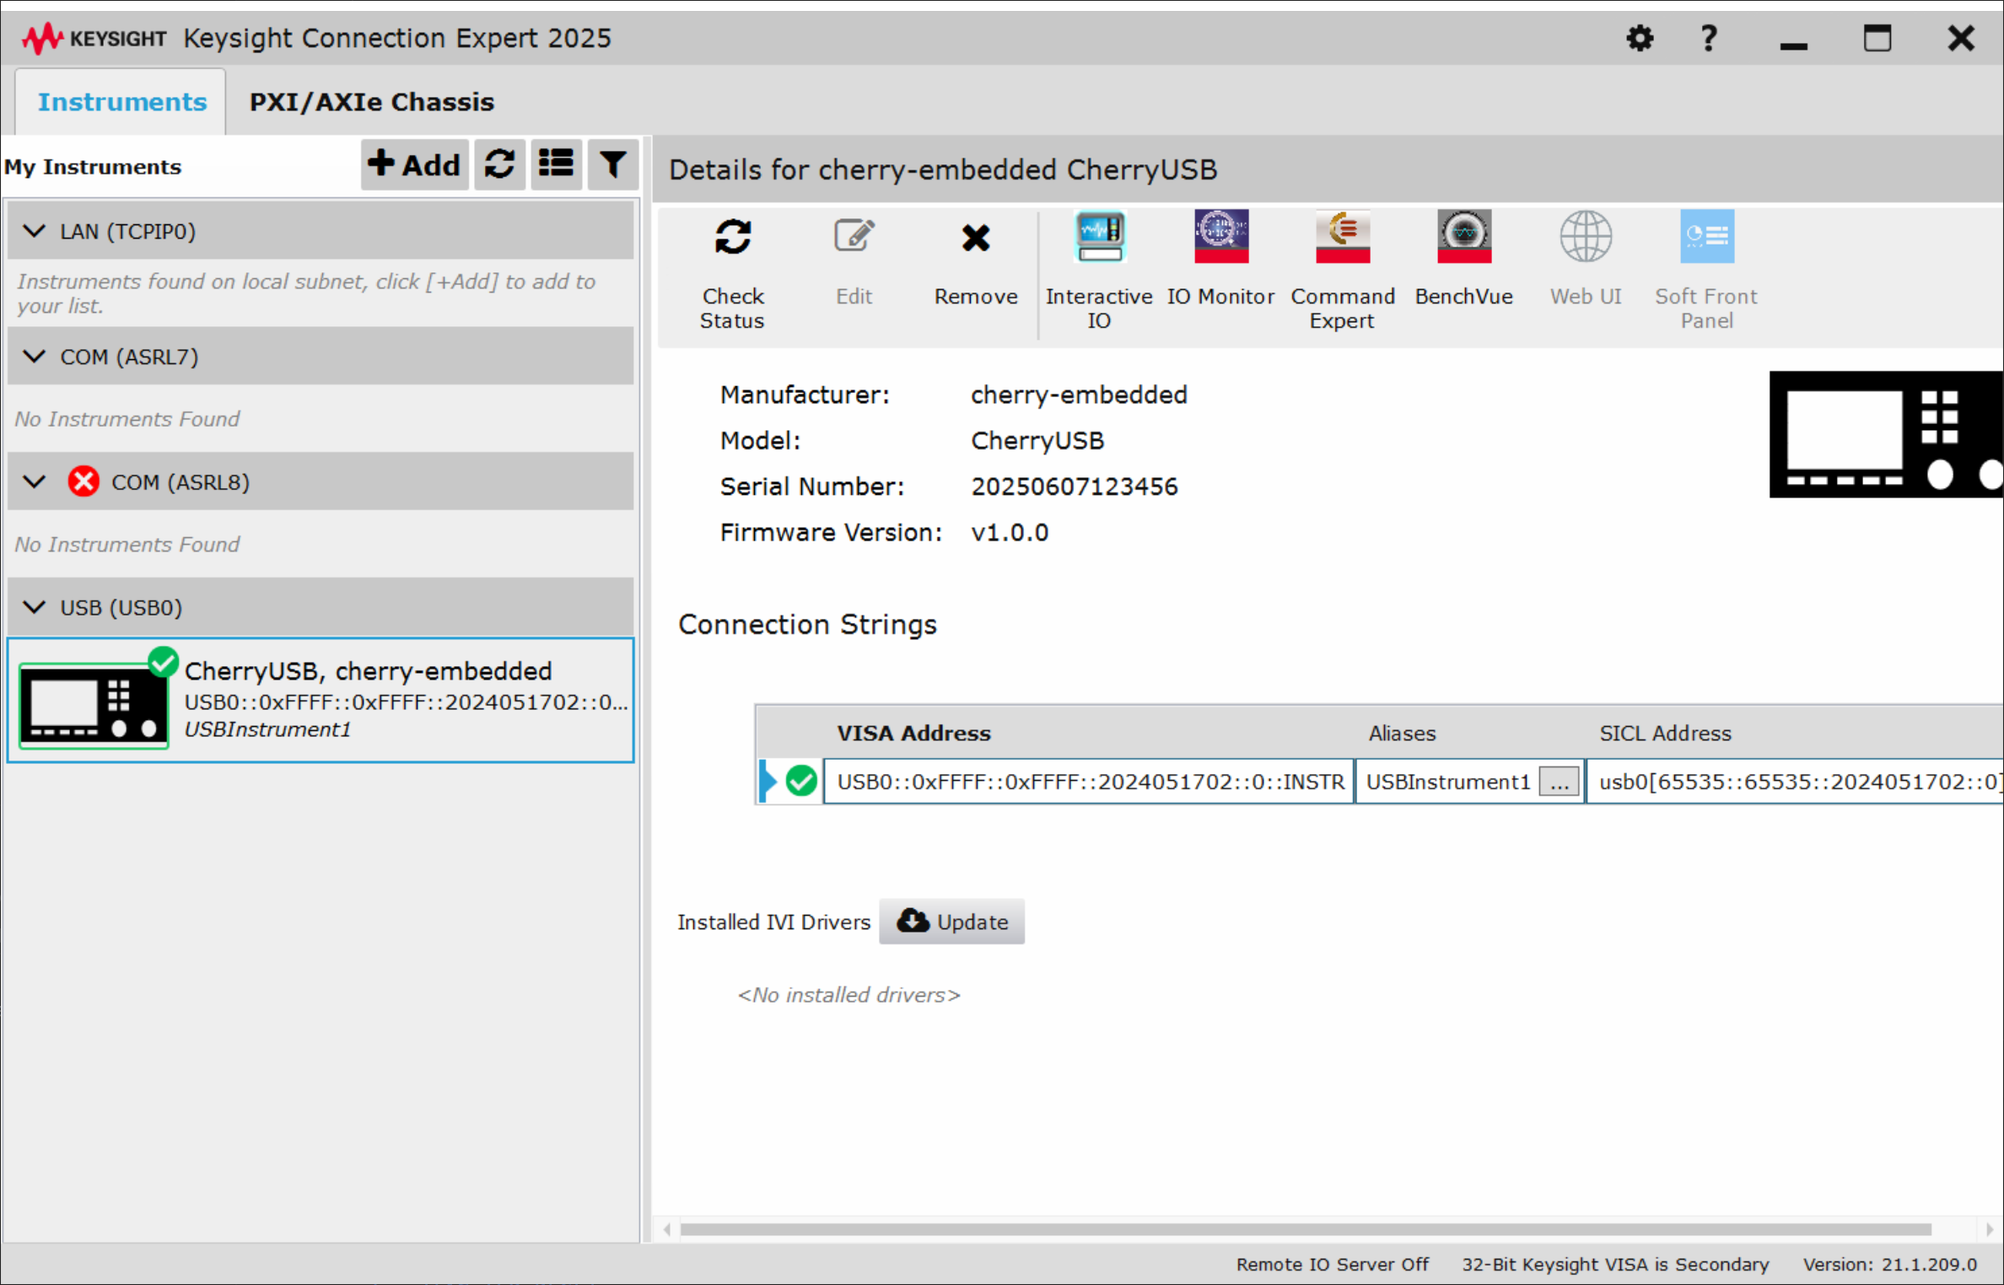Open help question mark
Screen dimensions: 2004x1285
1708,38
